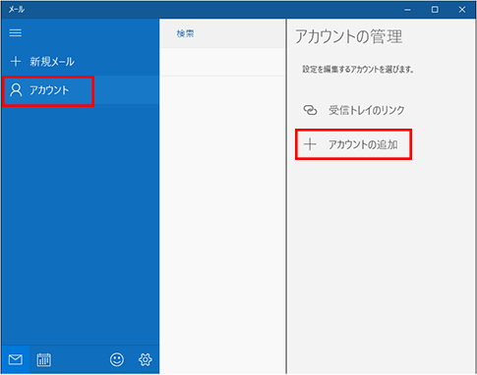Collapse the hamburger navigation menu
This screenshot has height=375, width=477.
pos(16,32)
